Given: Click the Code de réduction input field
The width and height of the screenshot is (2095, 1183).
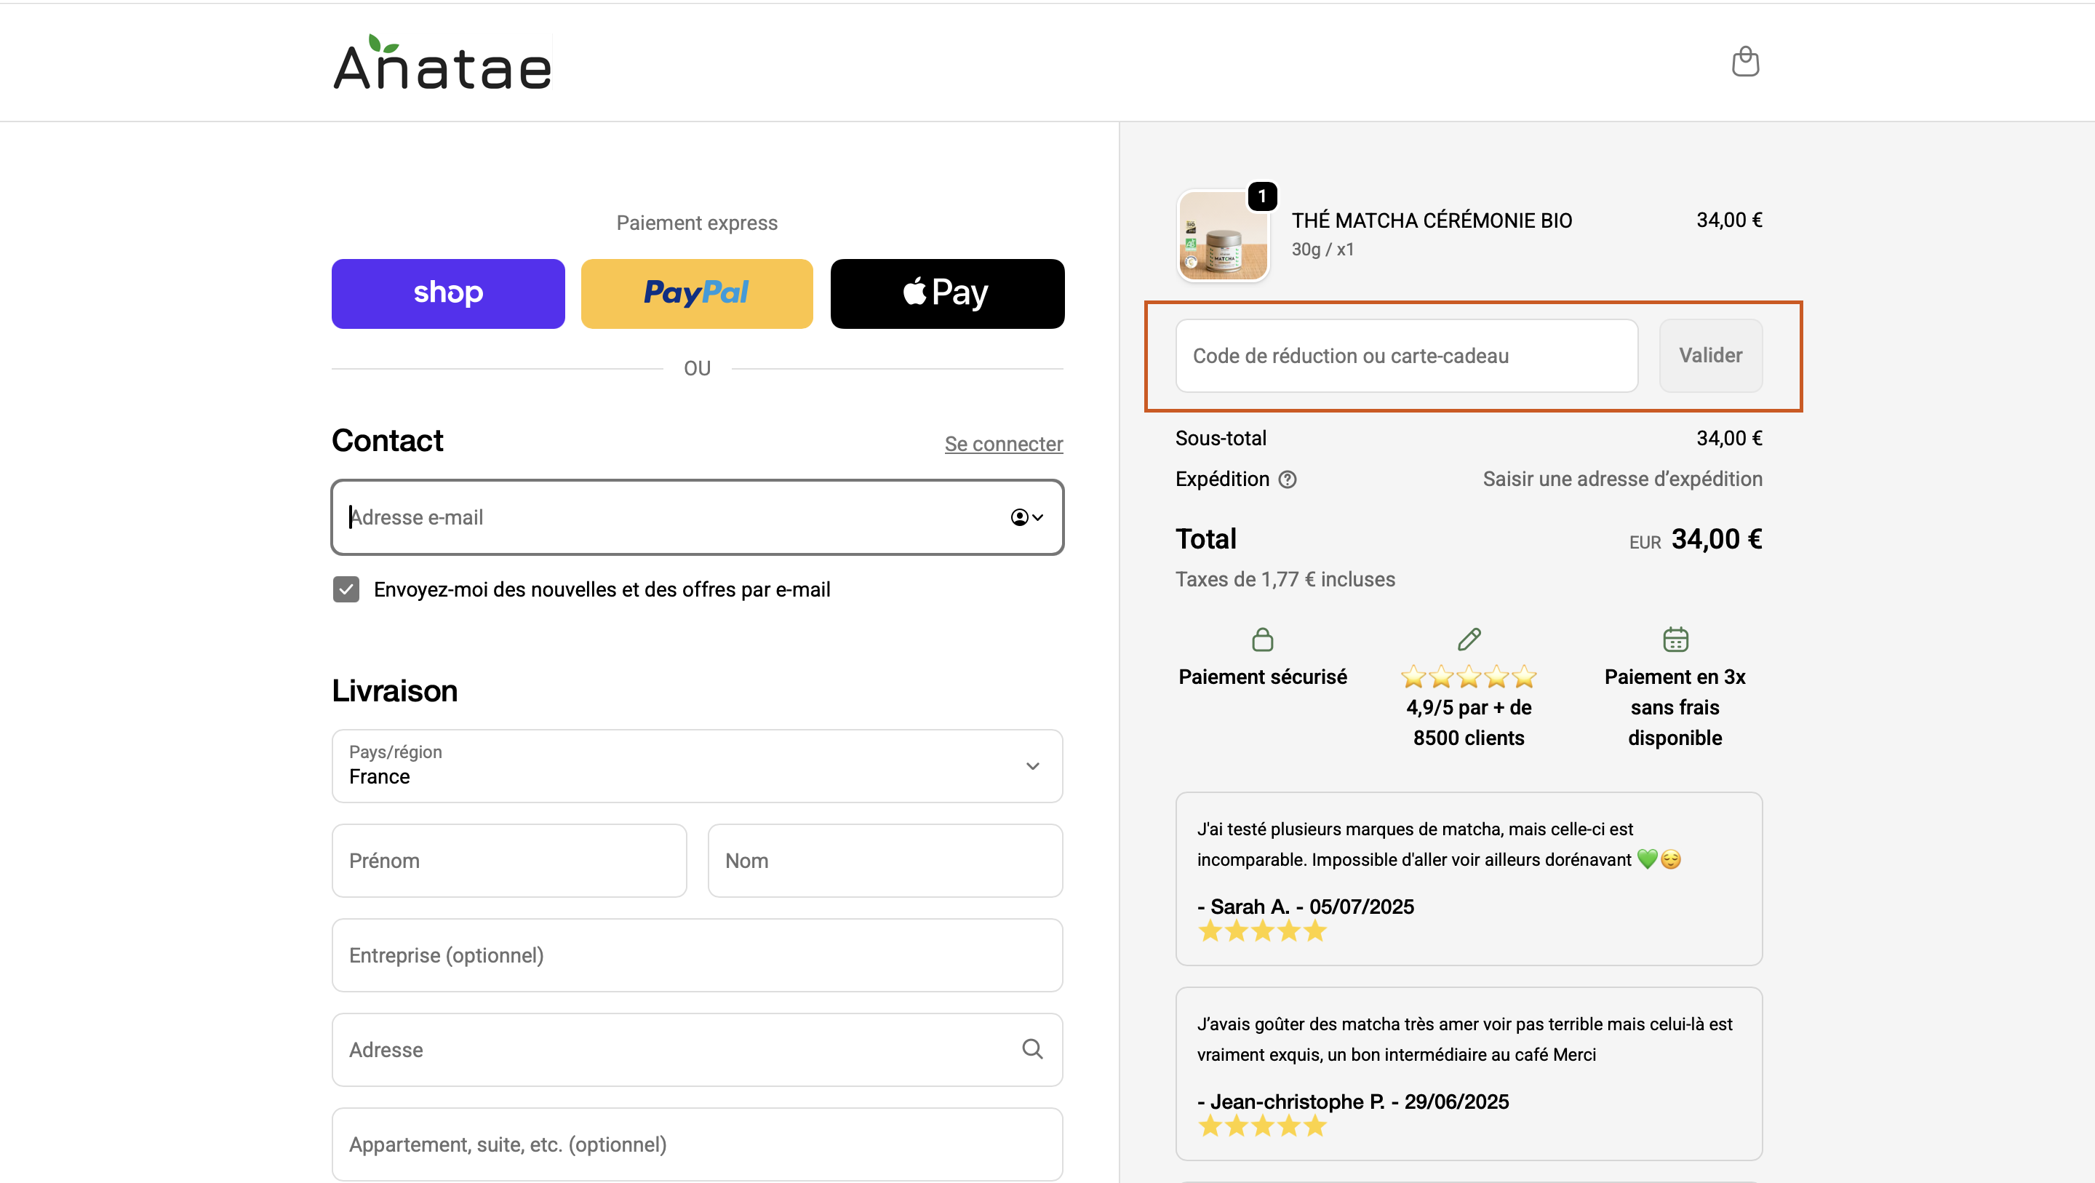Looking at the screenshot, I should pos(1406,356).
